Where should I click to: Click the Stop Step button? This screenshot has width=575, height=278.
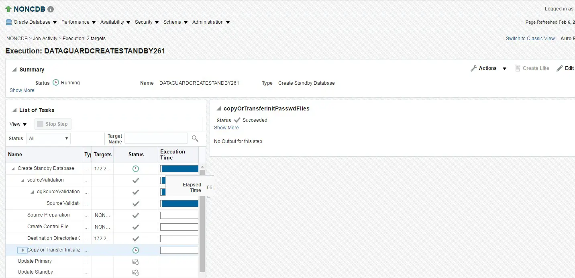53,124
